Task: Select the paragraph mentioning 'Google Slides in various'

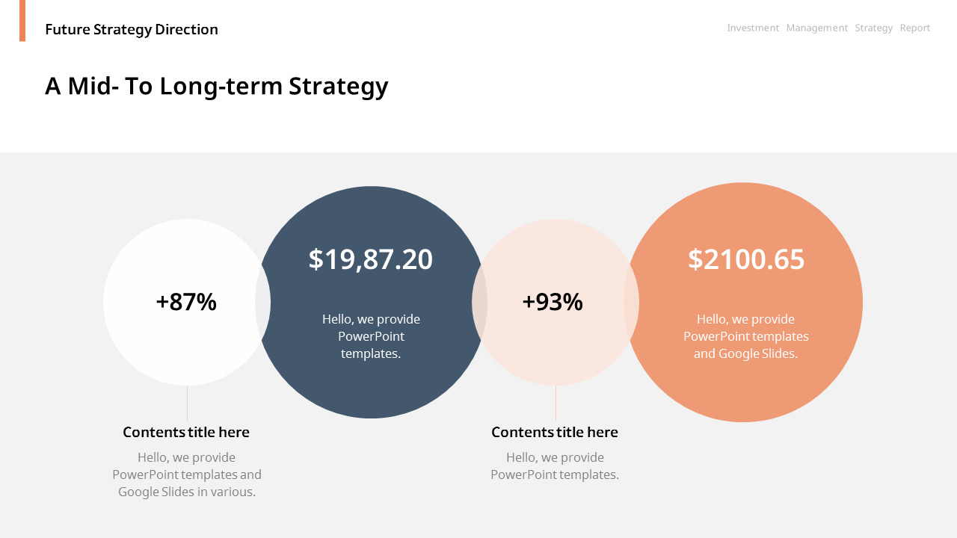Action: coord(187,474)
